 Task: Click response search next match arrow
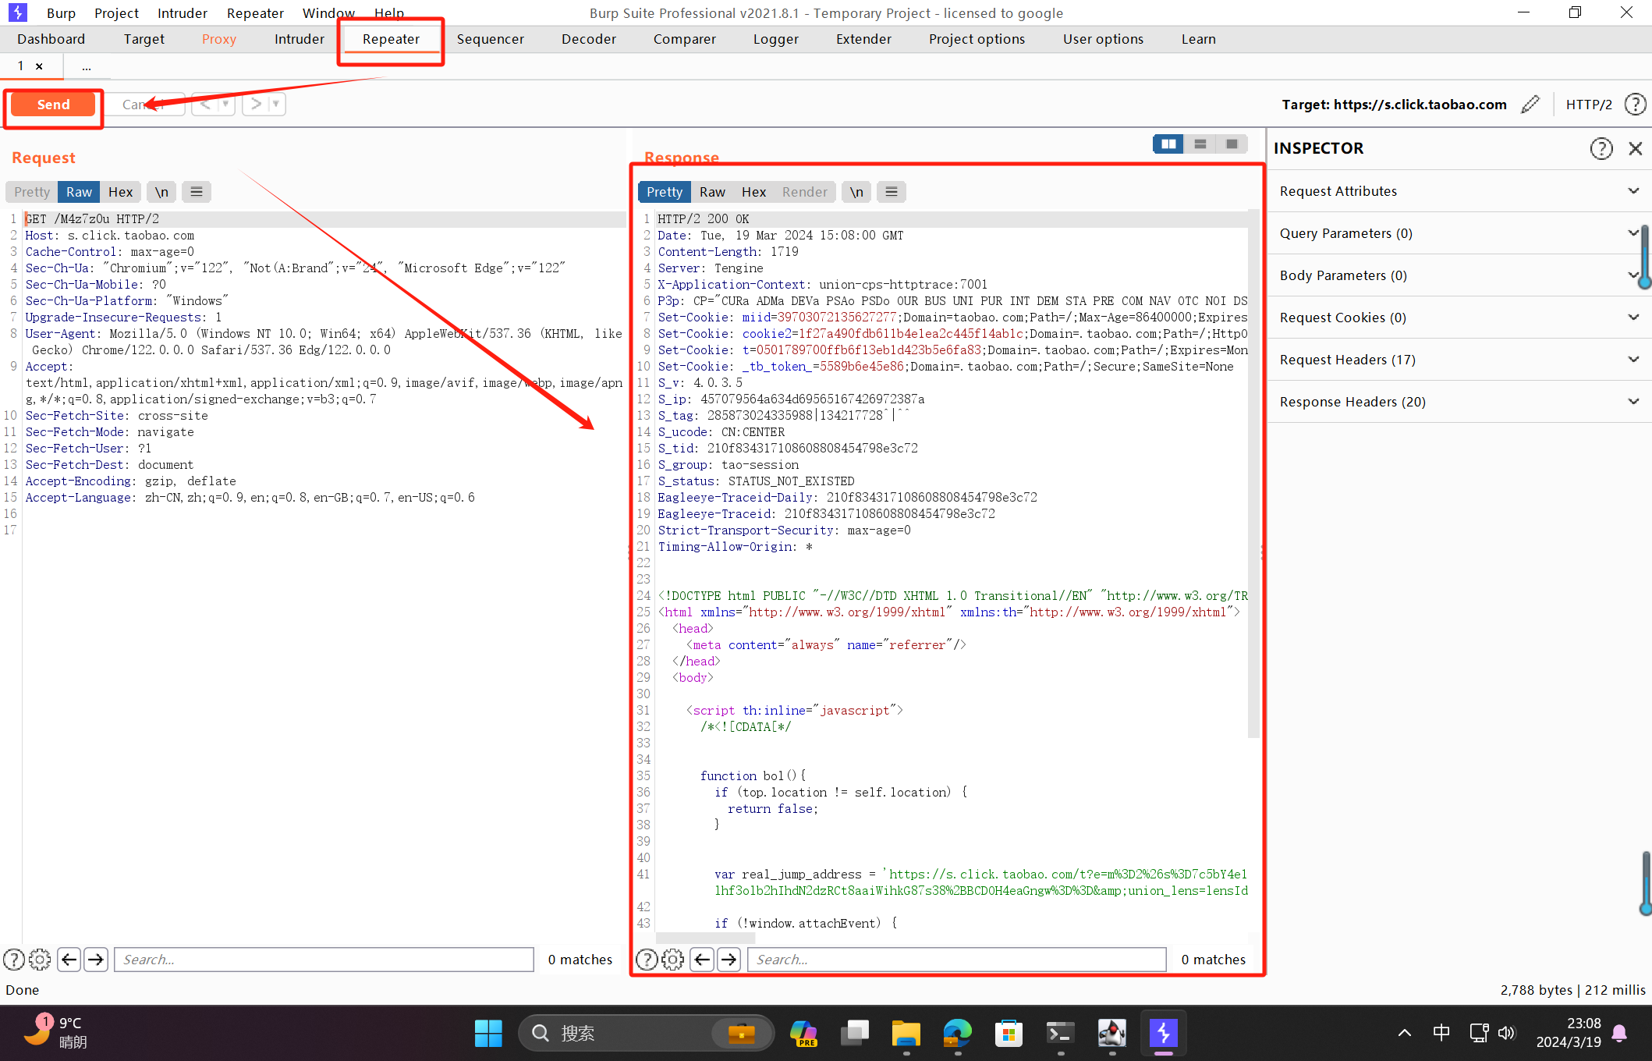729,960
